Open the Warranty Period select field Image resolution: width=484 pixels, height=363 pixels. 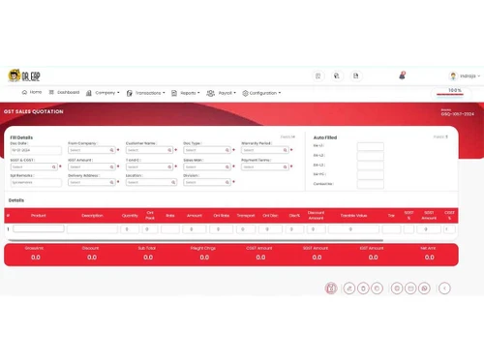click(x=265, y=150)
